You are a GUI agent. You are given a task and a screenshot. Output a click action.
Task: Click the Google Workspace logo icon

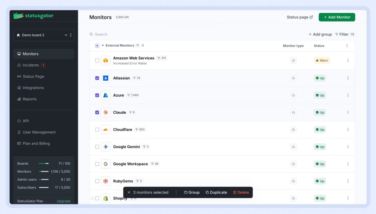105,164
